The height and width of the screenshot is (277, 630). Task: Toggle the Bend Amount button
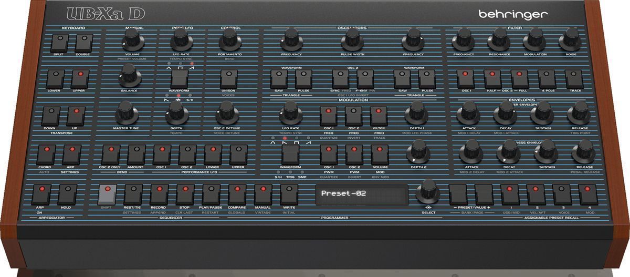(x=136, y=155)
